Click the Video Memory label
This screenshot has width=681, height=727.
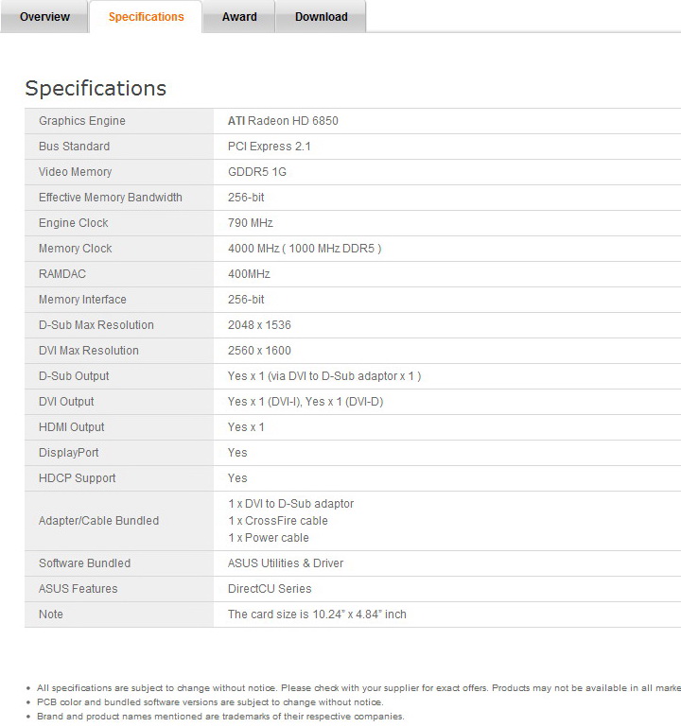(76, 172)
